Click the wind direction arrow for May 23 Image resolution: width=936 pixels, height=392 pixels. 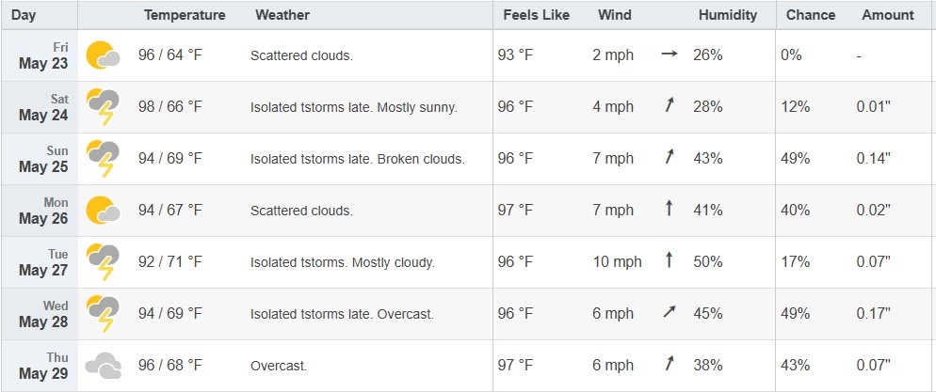point(670,55)
